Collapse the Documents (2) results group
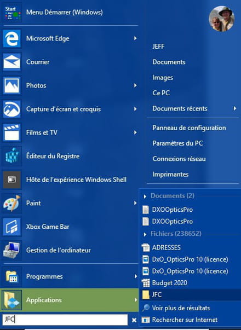 pyautogui.click(x=145, y=196)
